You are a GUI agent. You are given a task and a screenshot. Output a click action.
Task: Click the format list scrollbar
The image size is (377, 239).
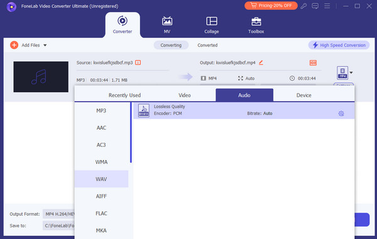[x=131, y=132]
